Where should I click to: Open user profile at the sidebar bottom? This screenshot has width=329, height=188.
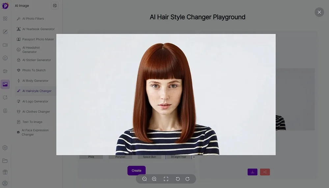pos(5,183)
